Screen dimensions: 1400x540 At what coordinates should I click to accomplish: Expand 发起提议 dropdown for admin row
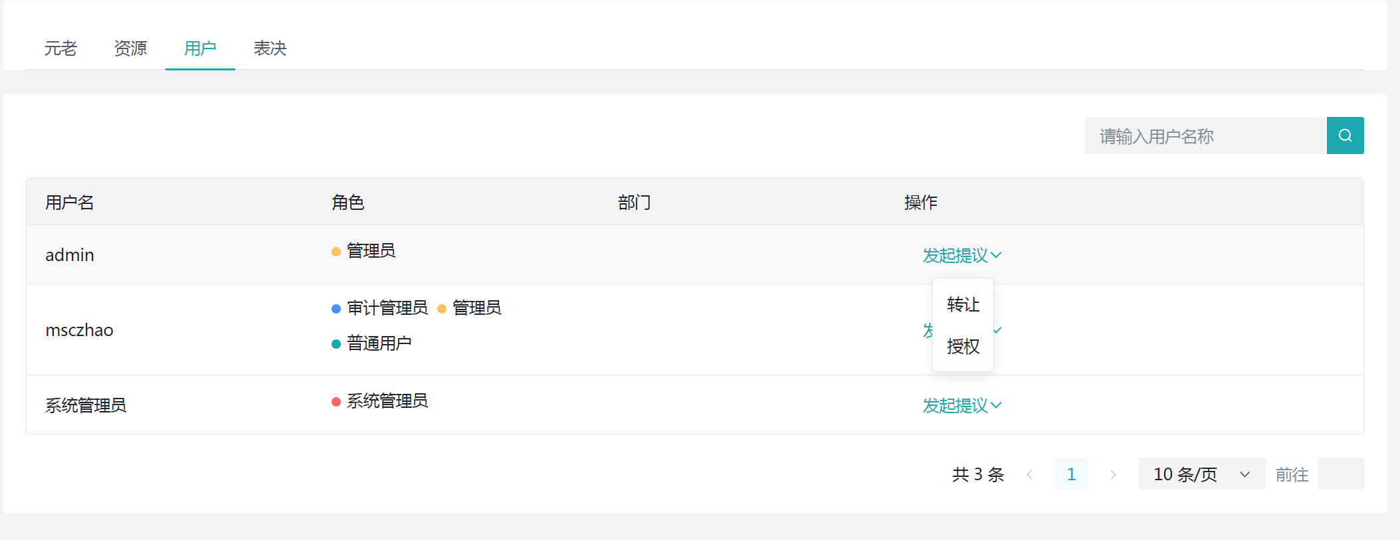(961, 255)
